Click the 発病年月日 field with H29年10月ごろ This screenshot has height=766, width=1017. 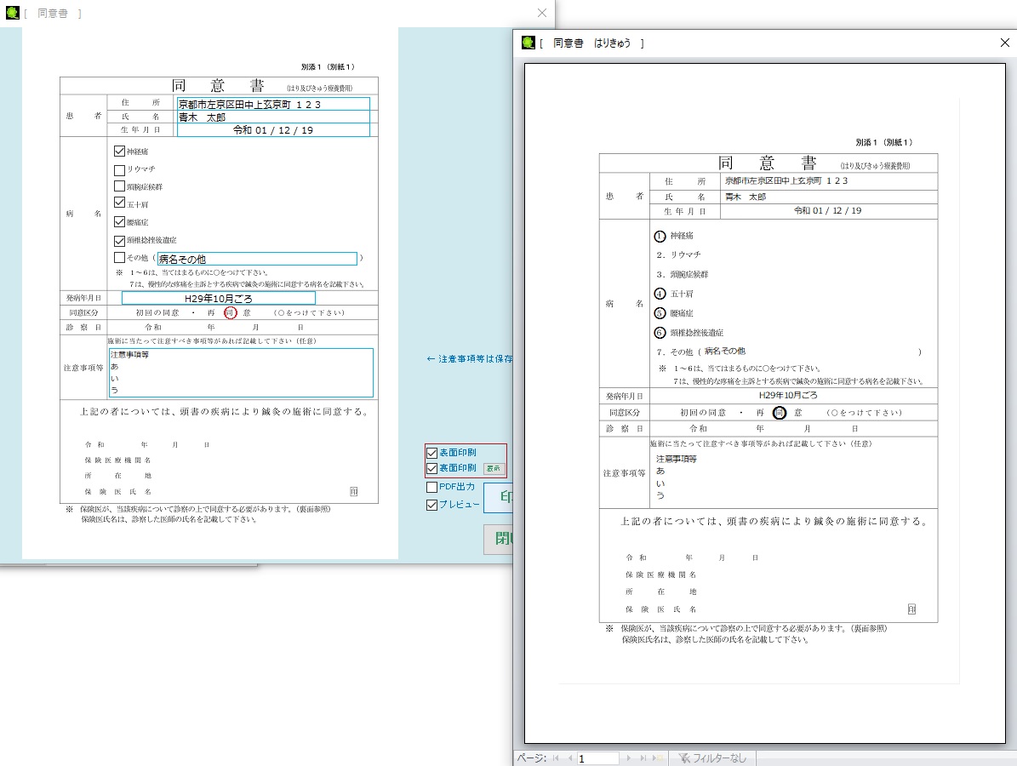219,299
